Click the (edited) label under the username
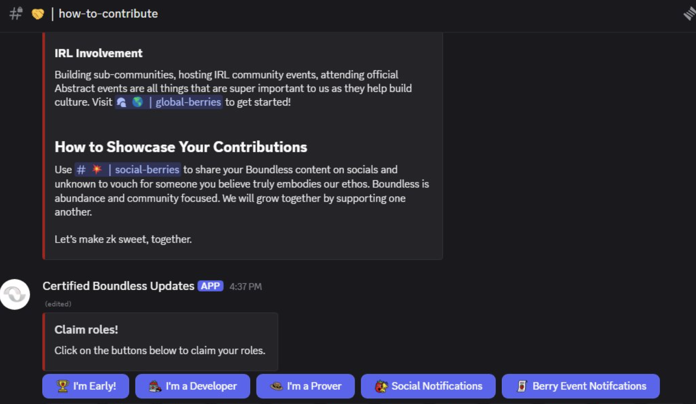 click(58, 304)
